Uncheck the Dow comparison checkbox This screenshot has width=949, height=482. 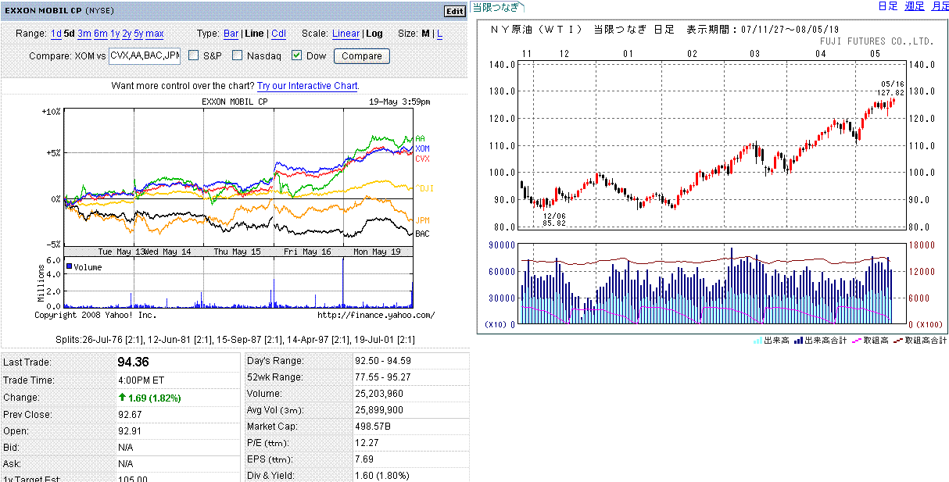[x=296, y=55]
